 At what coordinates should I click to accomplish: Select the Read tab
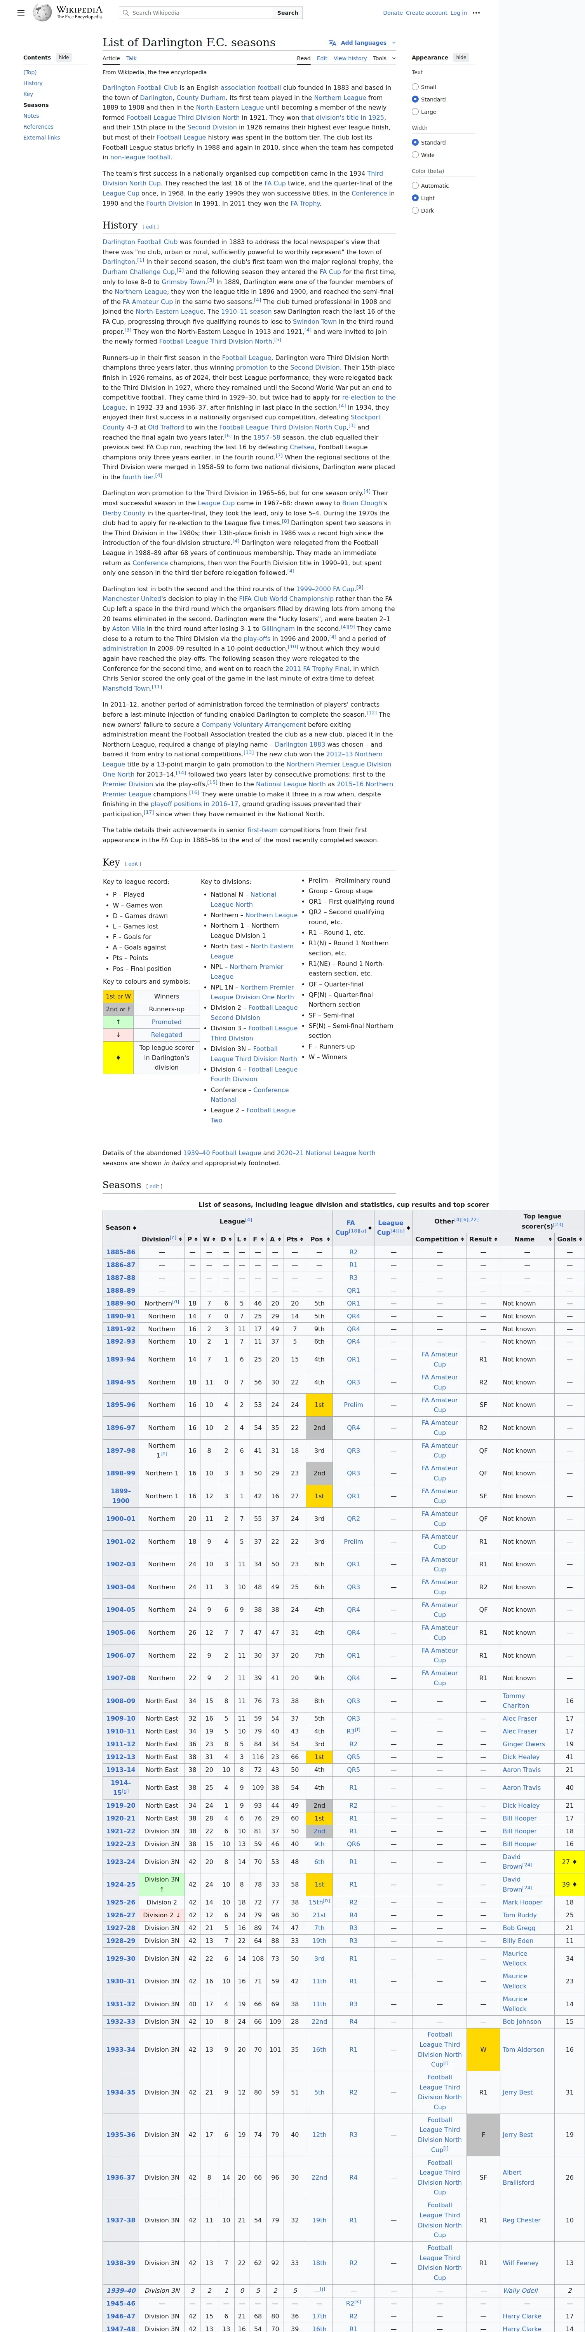click(304, 58)
